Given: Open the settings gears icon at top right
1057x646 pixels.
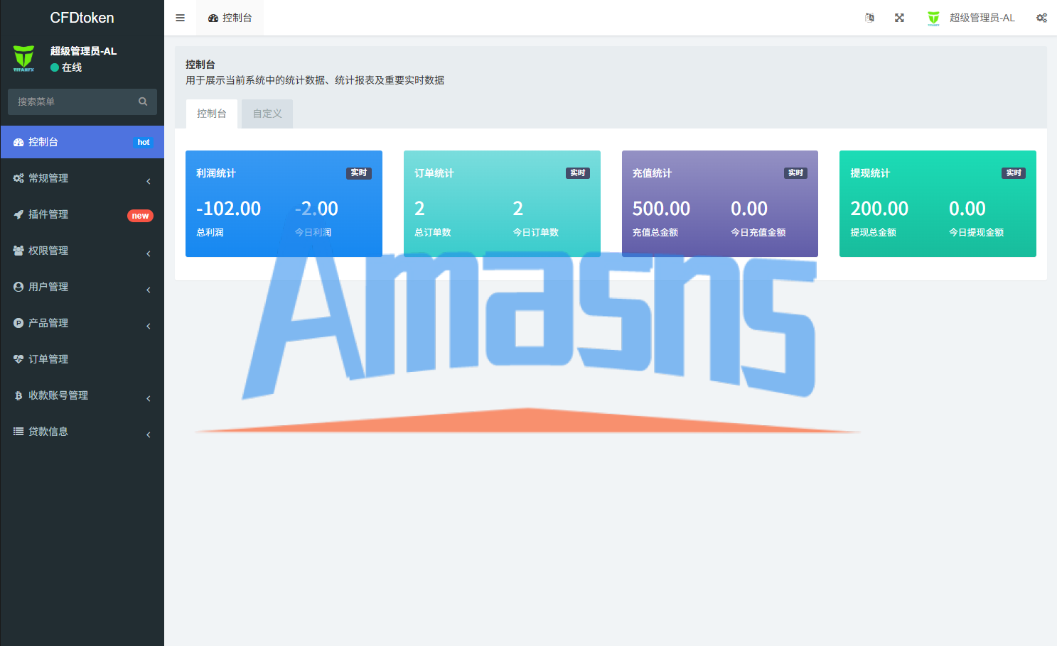Looking at the screenshot, I should [1041, 18].
